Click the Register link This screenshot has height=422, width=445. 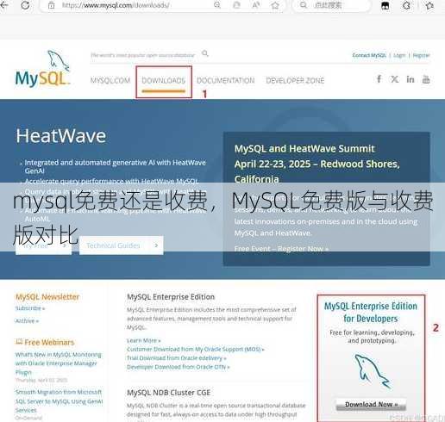coord(421,55)
